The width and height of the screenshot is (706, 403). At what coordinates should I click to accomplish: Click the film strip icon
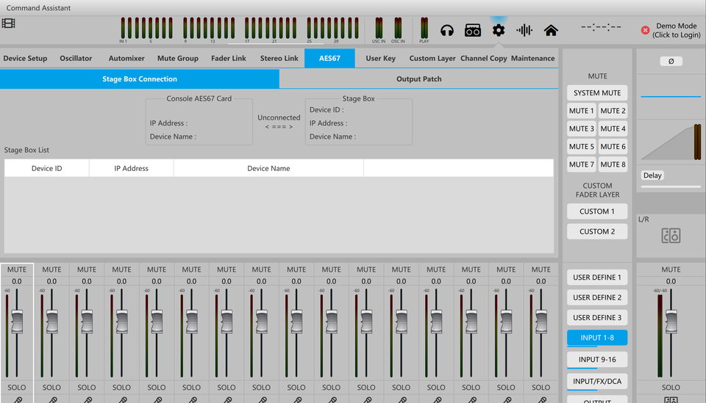pyautogui.click(x=8, y=23)
